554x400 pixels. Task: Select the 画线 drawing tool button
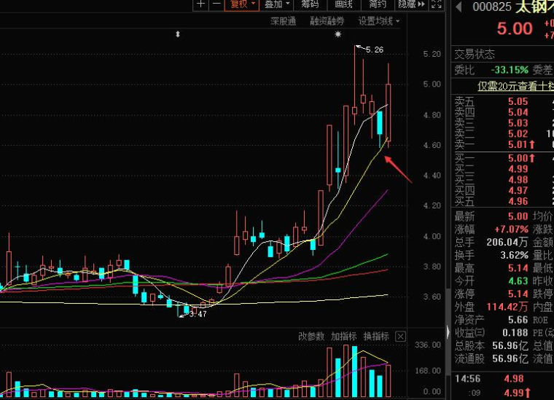(x=343, y=4)
